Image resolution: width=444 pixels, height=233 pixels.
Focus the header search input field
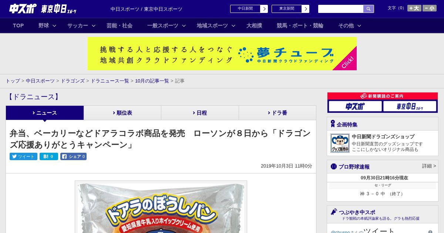[341, 9]
